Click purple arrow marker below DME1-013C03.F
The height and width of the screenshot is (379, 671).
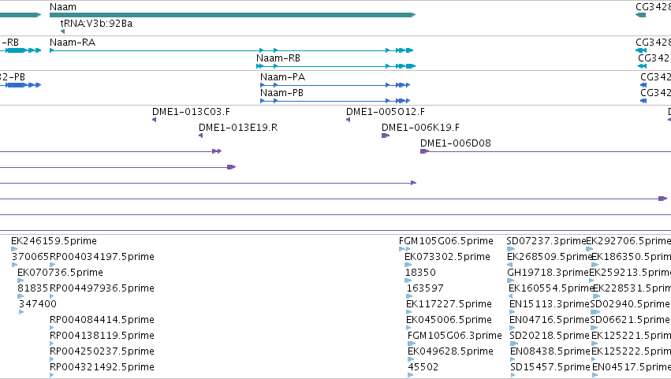click(154, 120)
